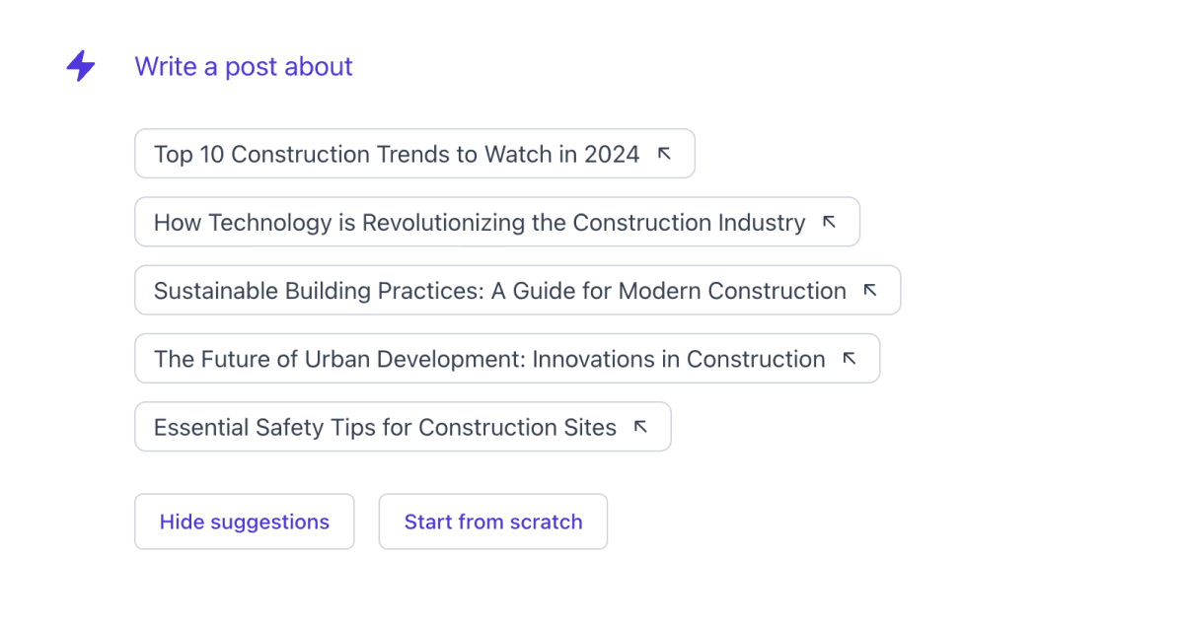
Task: Click the 'Write a post about' heading
Action: coord(244,66)
